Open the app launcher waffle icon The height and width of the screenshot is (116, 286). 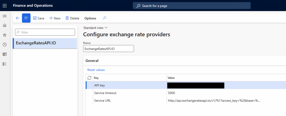point(5,5)
